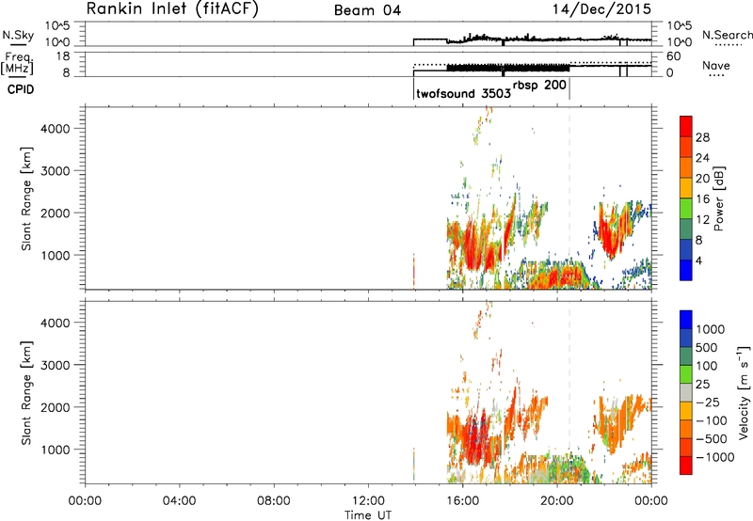Select the '-100' velocity colorbar value

tap(712, 420)
